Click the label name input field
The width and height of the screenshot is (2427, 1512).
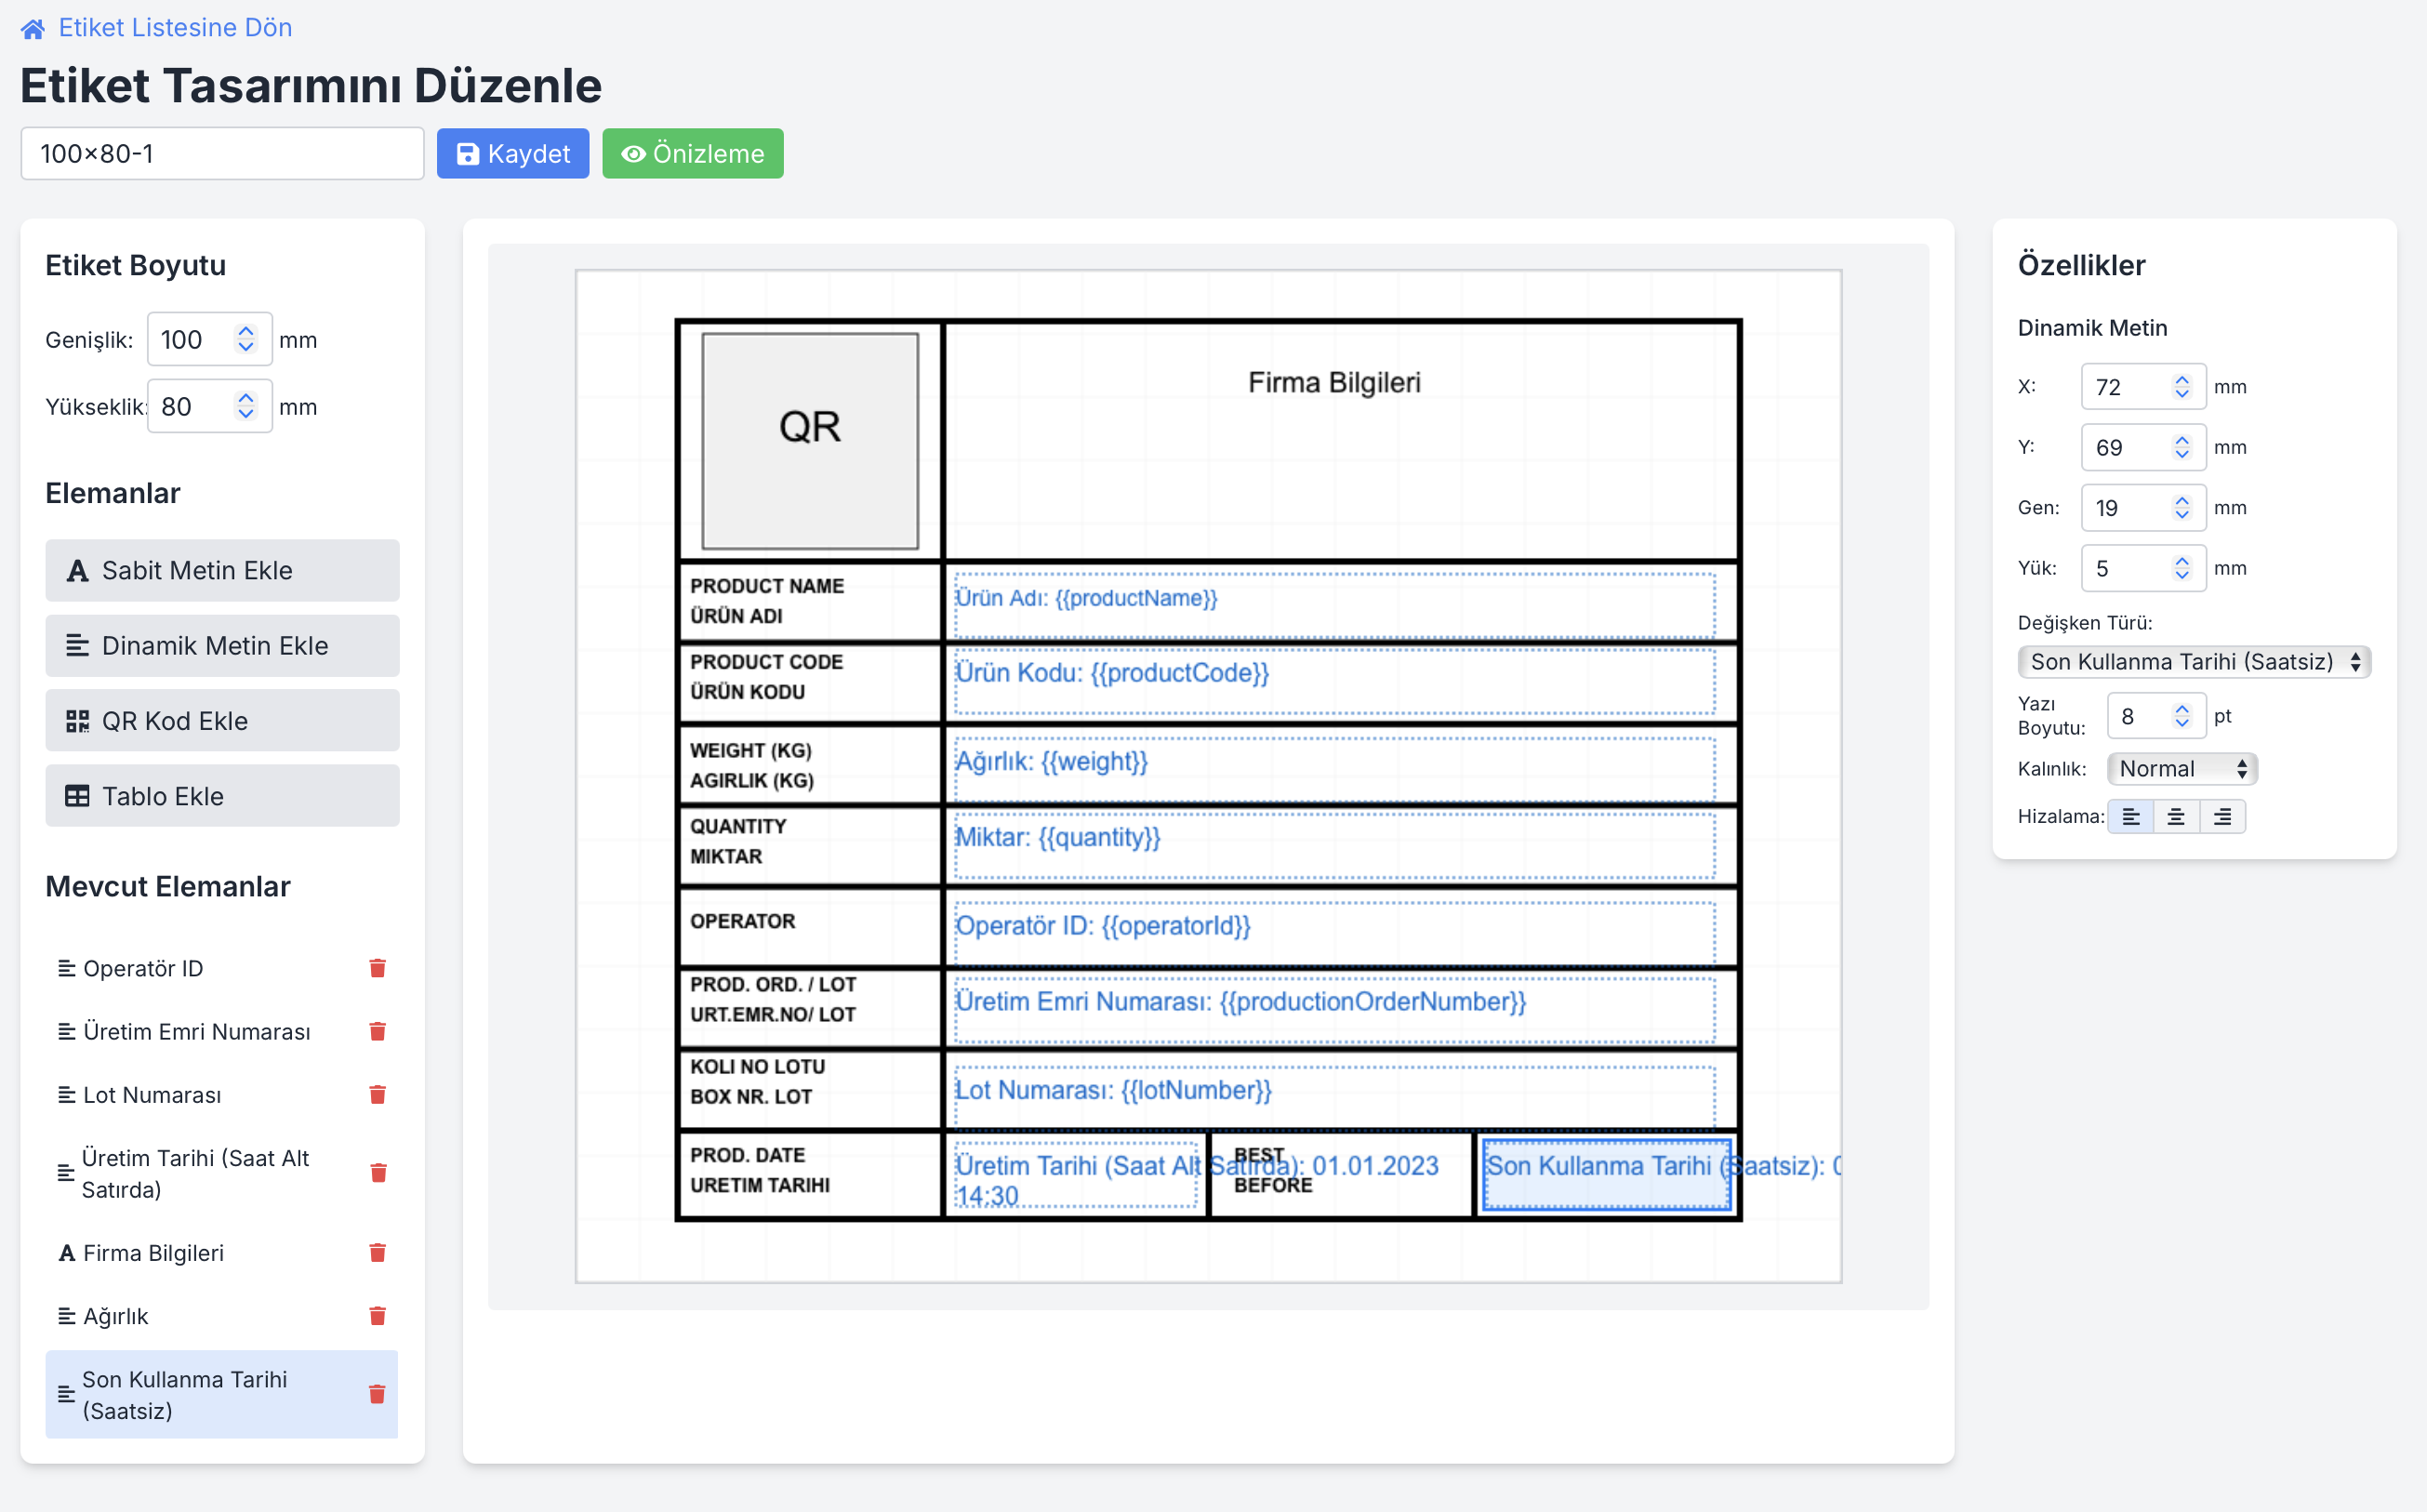(222, 154)
